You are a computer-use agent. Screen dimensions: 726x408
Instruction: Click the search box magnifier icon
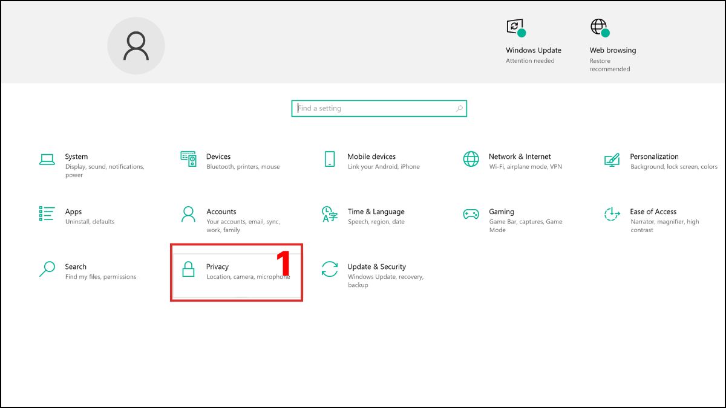459,109
